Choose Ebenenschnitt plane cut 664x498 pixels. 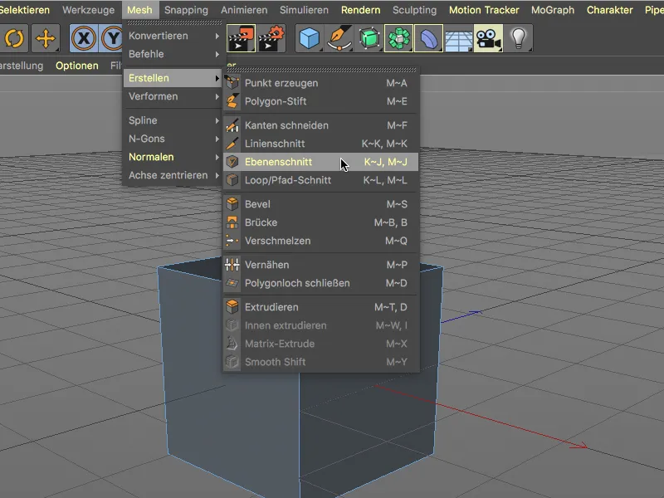pos(320,162)
